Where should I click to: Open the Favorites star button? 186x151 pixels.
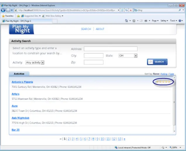[x=8, y=16]
